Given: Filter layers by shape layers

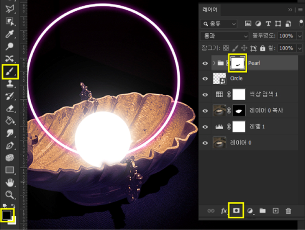Looking at the screenshot, I should tap(278, 24).
